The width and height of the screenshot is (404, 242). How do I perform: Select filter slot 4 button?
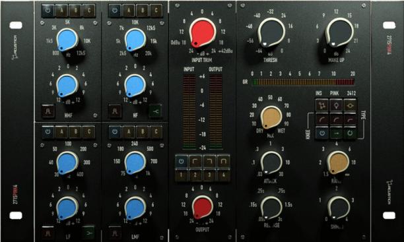click(x=223, y=175)
